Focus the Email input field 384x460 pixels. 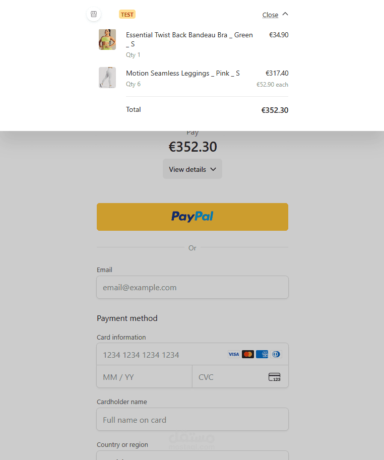coord(192,288)
